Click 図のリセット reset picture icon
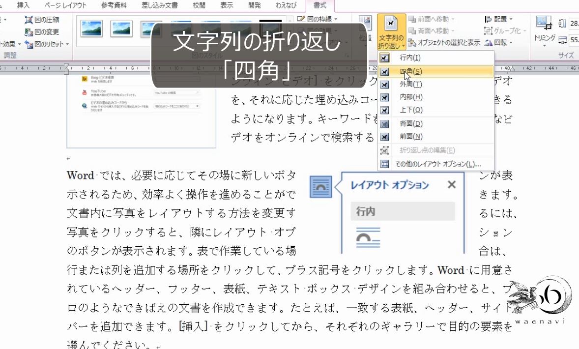Screen dimensions: 579x349 coord(29,44)
